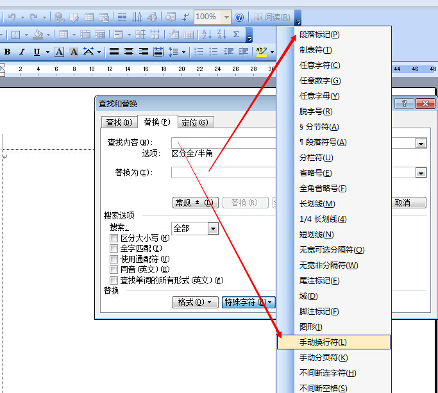Center-align text with the toolbar icon

pyautogui.click(x=129, y=52)
